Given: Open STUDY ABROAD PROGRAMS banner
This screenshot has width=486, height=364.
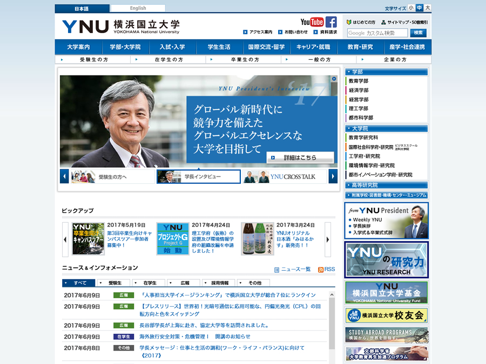Looking at the screenshot, I should 387,334.
